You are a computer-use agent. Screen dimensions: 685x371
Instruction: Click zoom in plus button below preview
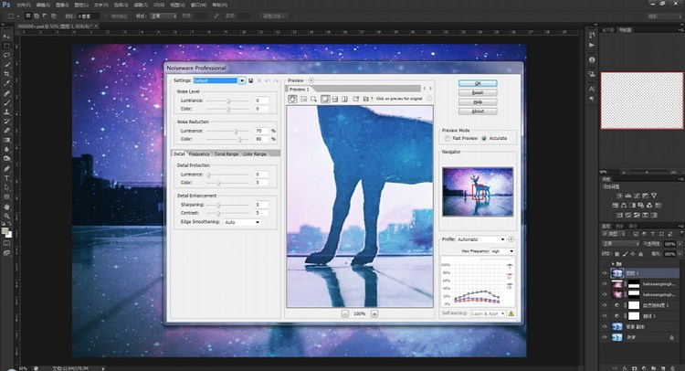tap(374, 313)
